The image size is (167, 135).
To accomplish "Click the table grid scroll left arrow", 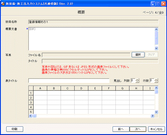I will coord(31,116).
